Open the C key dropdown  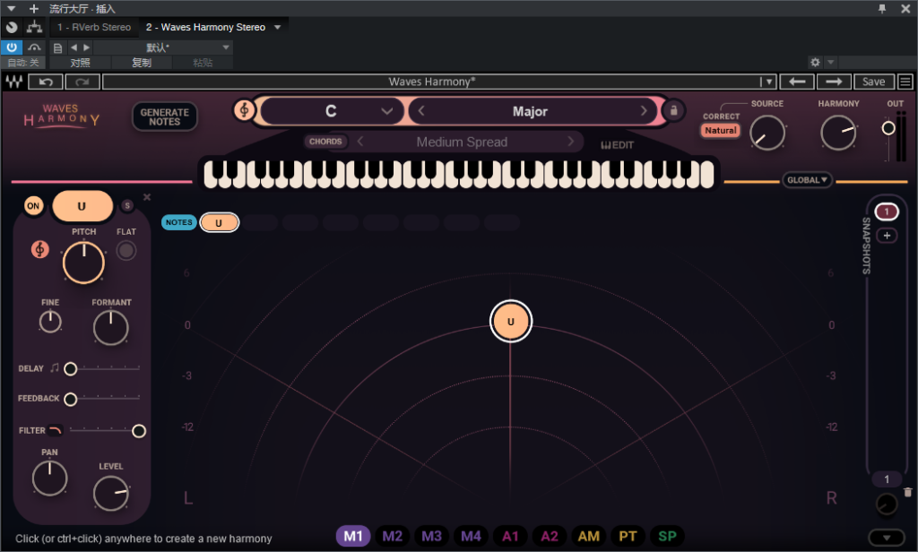coord(332,110)
